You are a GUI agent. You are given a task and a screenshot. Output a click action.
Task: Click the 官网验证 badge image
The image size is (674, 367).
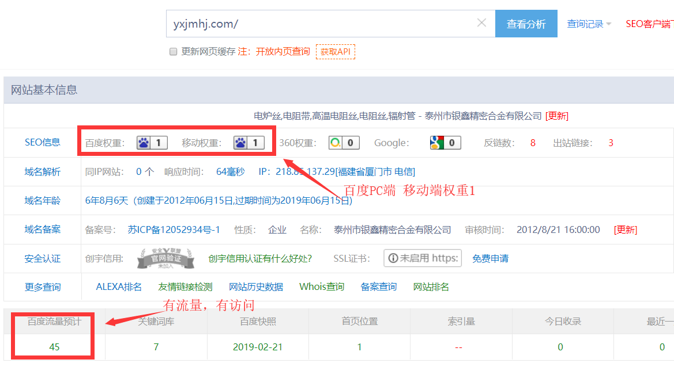point(165,258)
